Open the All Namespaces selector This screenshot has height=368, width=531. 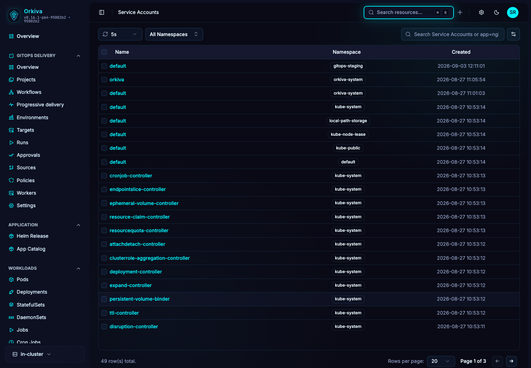pos(174,34)
